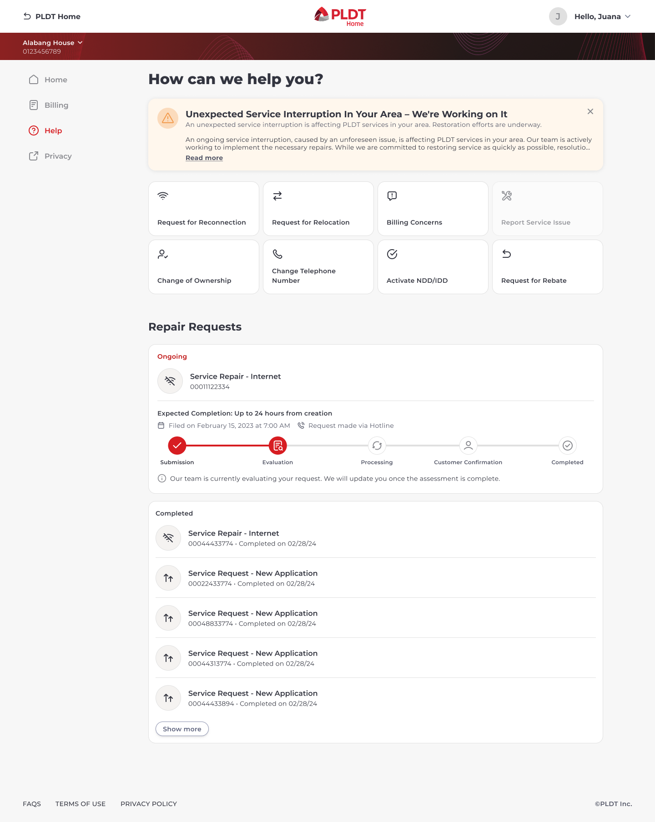Click the J user avatar

(558, 16)
